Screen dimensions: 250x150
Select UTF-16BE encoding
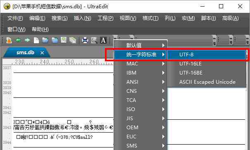207,73
